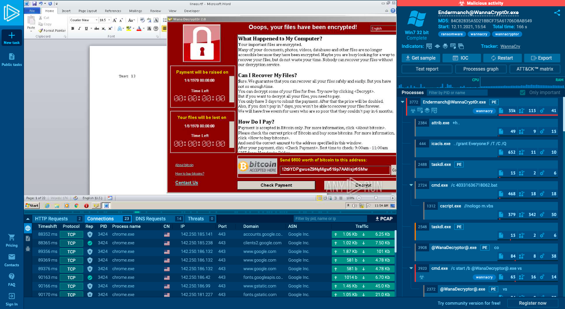Open the About bitcoin link
The image size is (565, 309).
click(x=184, y=165)
